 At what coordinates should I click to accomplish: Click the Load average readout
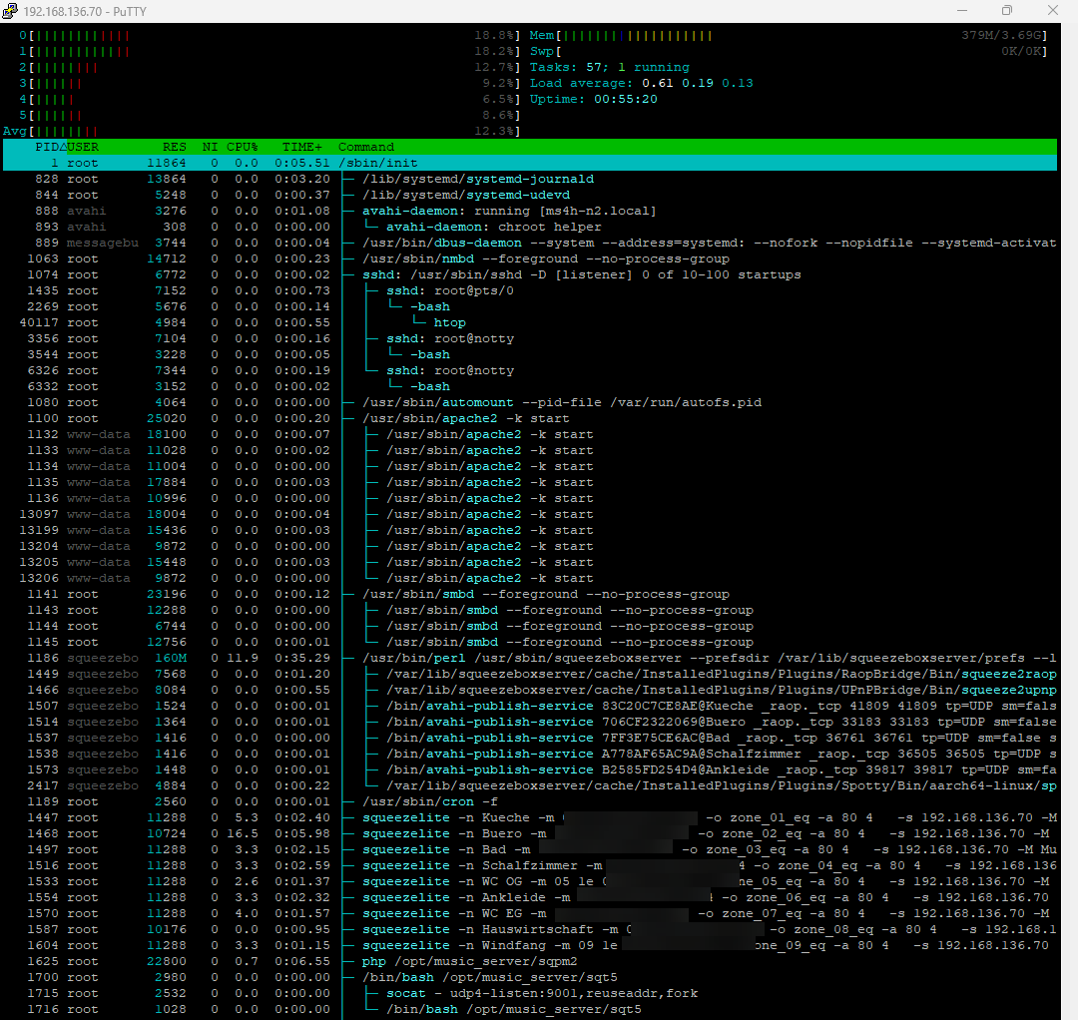click(642, 83)
